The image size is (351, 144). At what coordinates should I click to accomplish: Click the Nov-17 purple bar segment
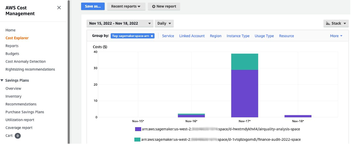tap(245, 93)
